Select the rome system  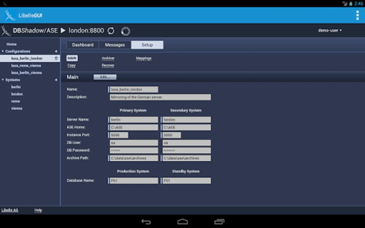15,101
